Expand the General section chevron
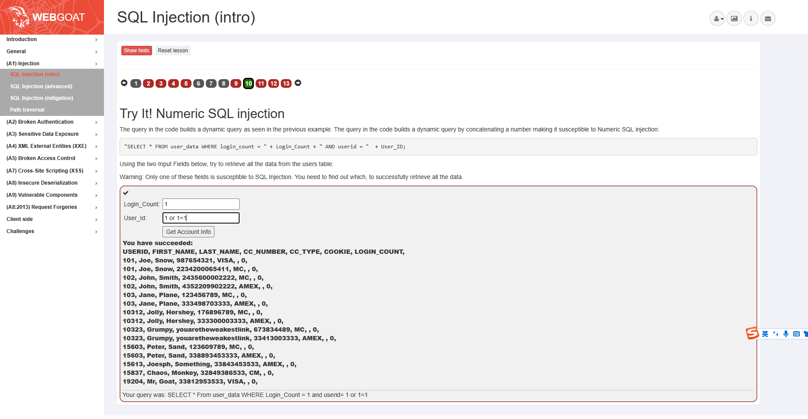The image size is (808, 419). [x=96, y=52]
